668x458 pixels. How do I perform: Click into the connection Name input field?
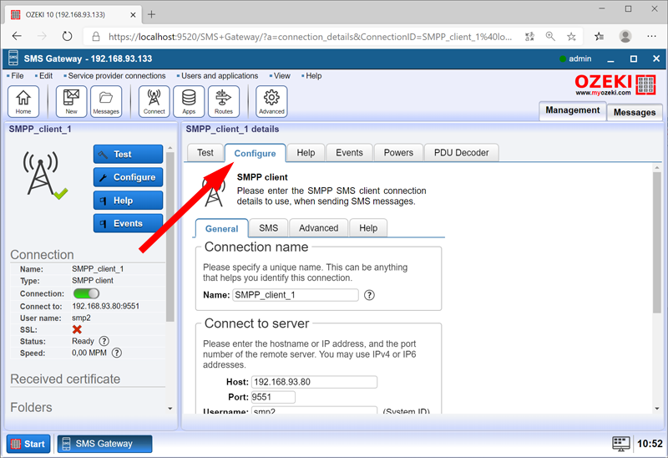(x=296, y=295)
